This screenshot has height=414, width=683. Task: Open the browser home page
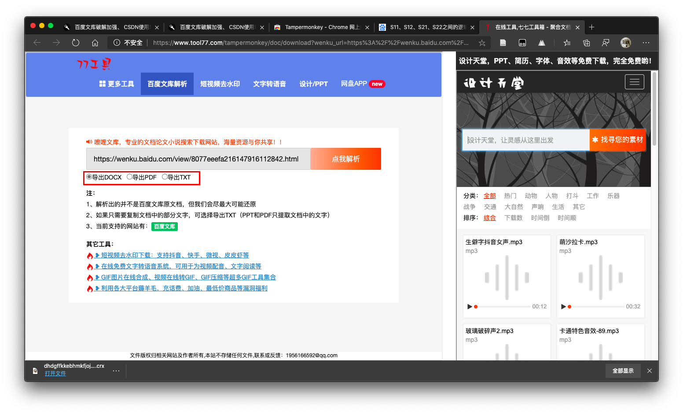[x=95, y=43]
